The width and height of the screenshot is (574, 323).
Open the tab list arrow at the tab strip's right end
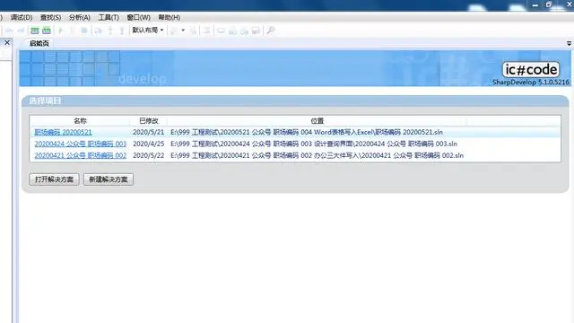point(569,43)
